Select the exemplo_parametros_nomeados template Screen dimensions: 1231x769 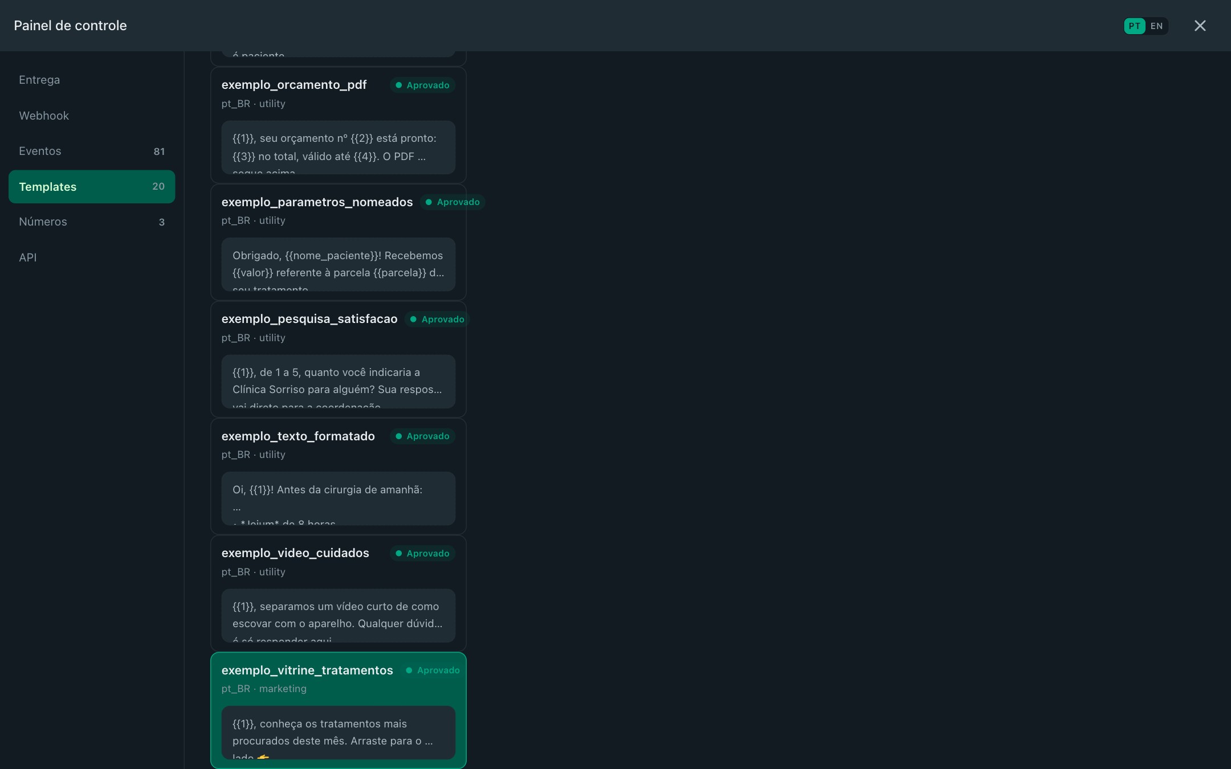point(339,242)
